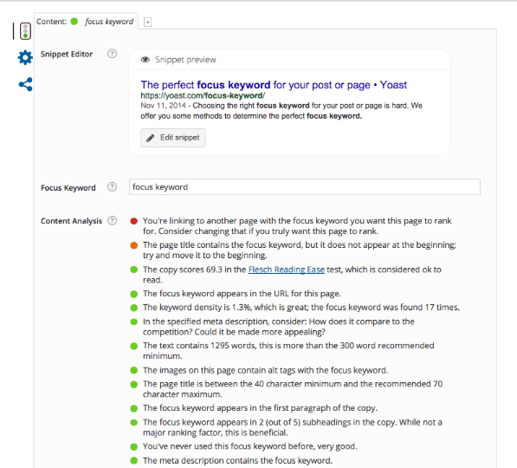Open help for Focus Keyword

(x=112, y=187)
